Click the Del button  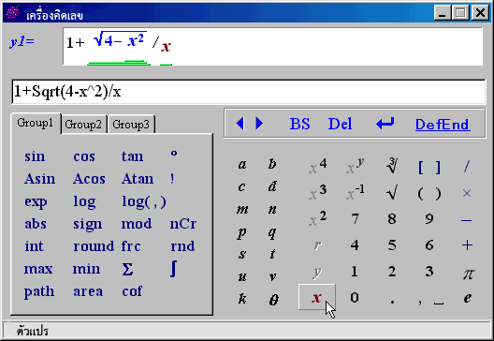click(x=340, y=124)
